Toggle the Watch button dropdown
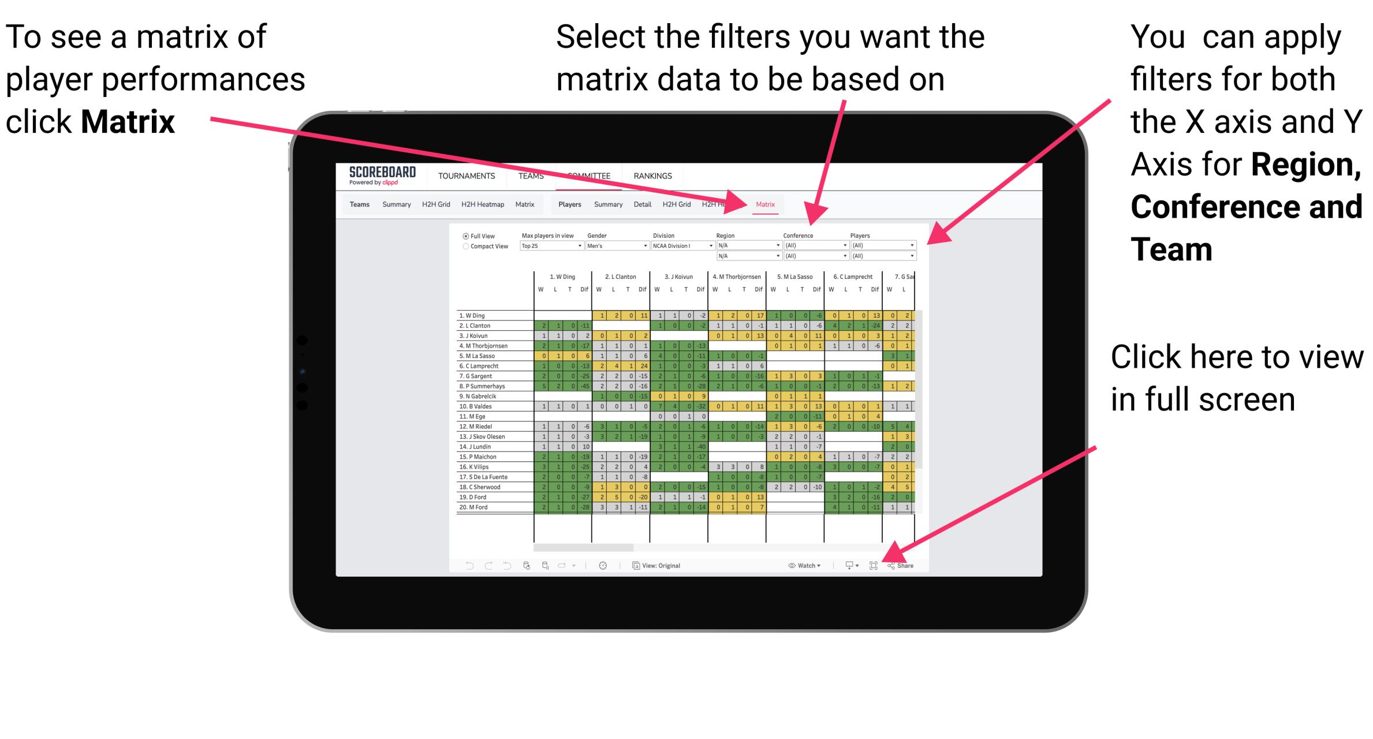Viewport: 1373px width, 739px height. [804, 566]
